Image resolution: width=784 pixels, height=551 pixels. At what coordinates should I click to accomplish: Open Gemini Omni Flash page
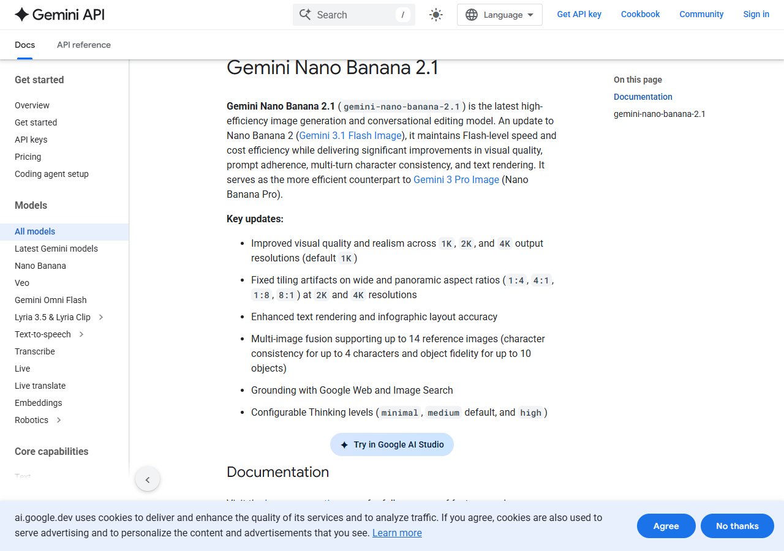point(51,300)
